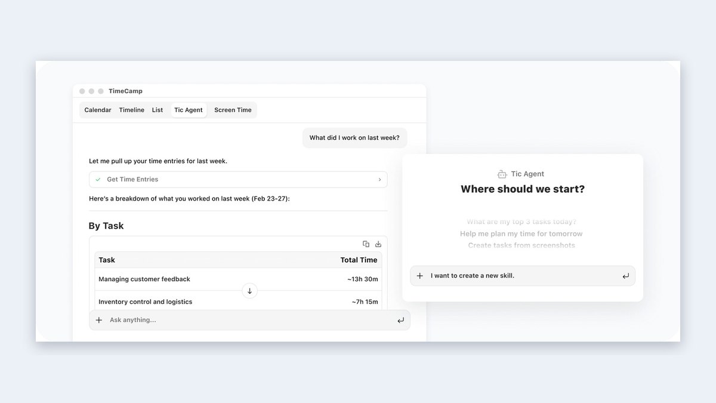
Task: Click the 'Total Time' column header
Action: coord(359,260)
